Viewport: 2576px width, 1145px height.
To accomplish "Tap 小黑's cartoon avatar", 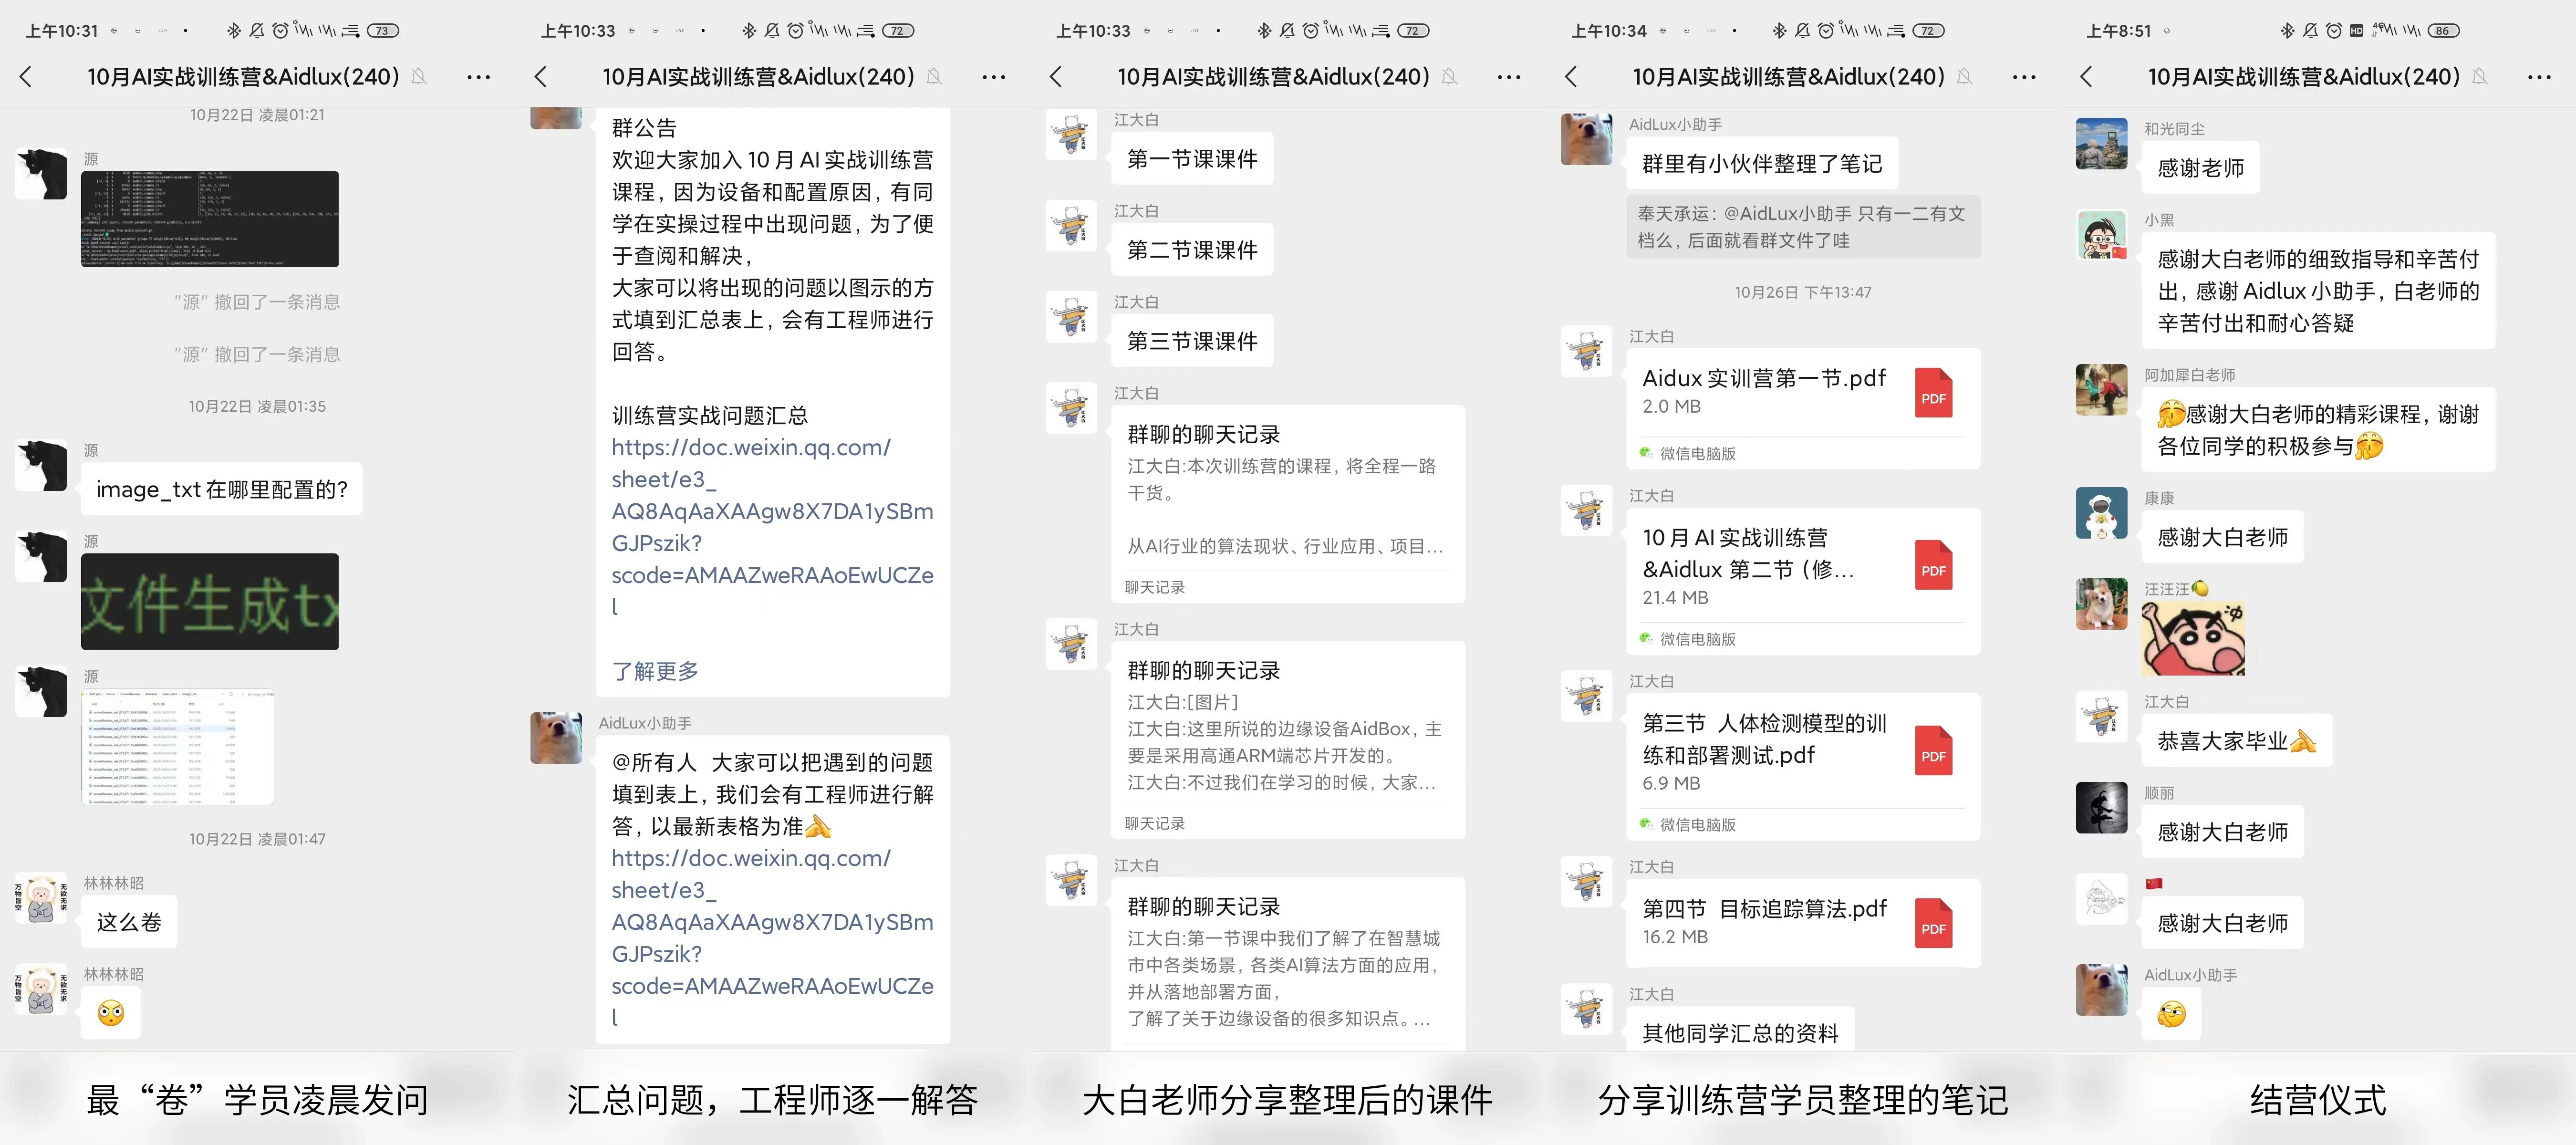I will click(2101, 234).
